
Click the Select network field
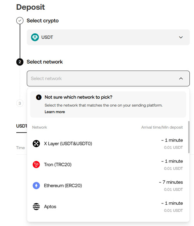tap(108, 79)
